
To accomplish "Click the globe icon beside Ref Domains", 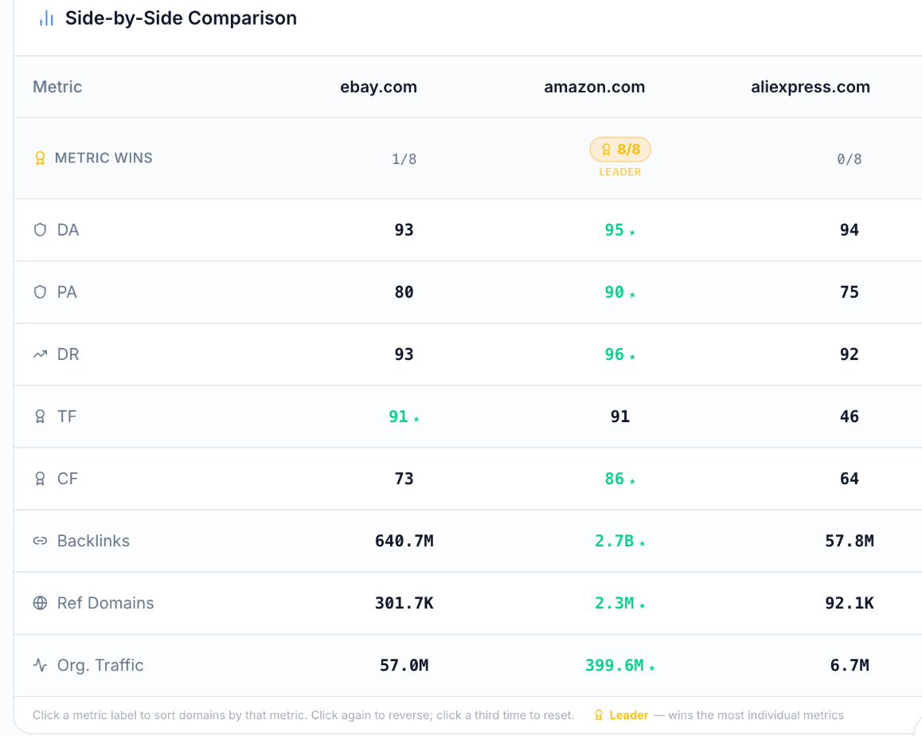I will [40, 603].
